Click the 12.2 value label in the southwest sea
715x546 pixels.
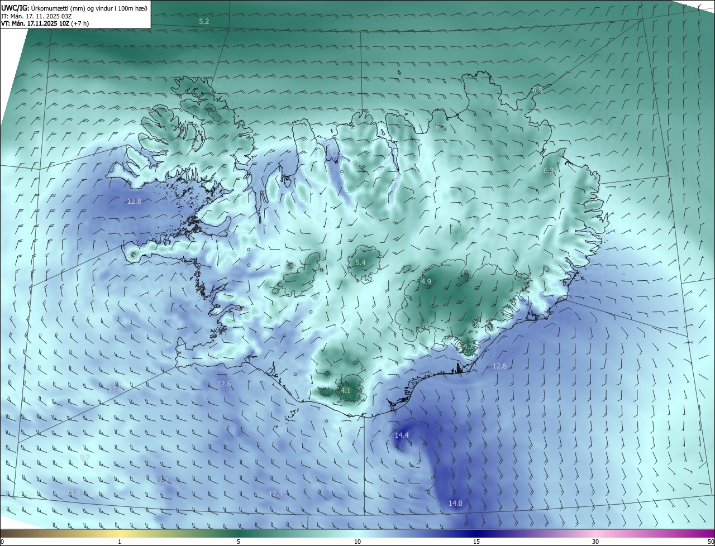click(161, 481)
